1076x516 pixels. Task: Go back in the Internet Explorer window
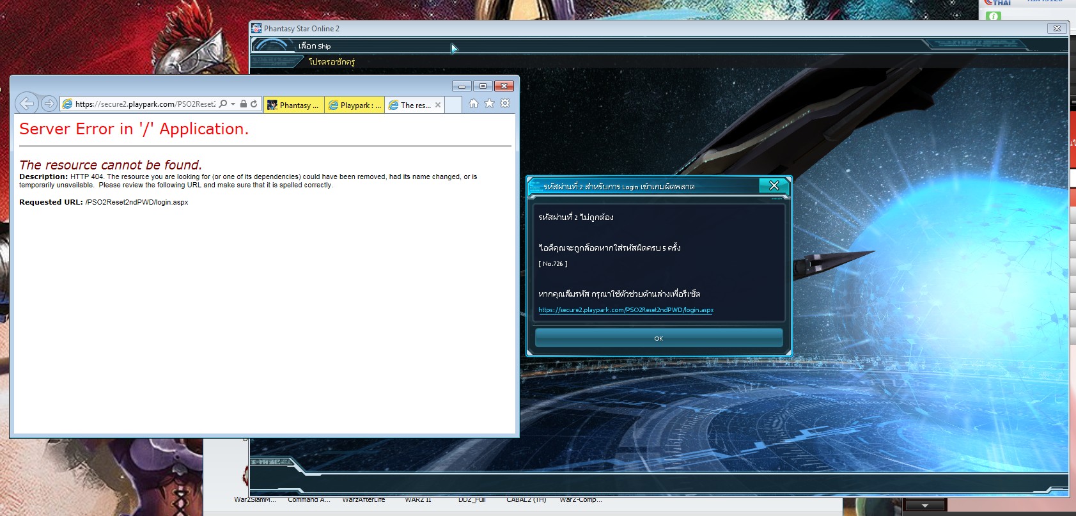[27, 103]
